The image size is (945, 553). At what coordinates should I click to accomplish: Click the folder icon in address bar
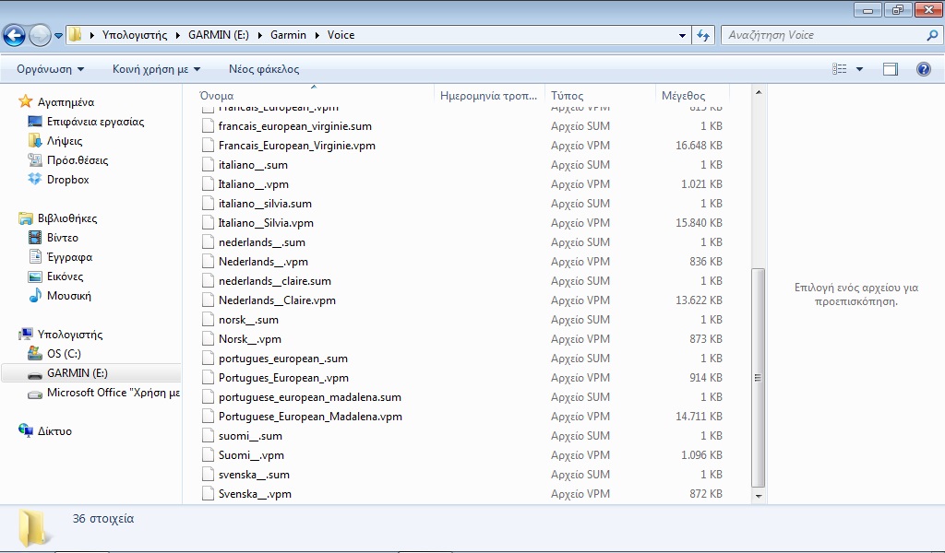pyautogui.click(x=76, y=35)
